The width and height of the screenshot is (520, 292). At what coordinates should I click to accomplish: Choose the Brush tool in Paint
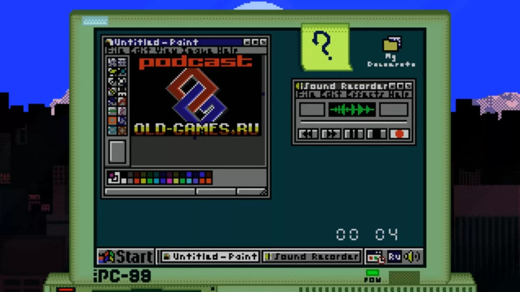(122, 91)
